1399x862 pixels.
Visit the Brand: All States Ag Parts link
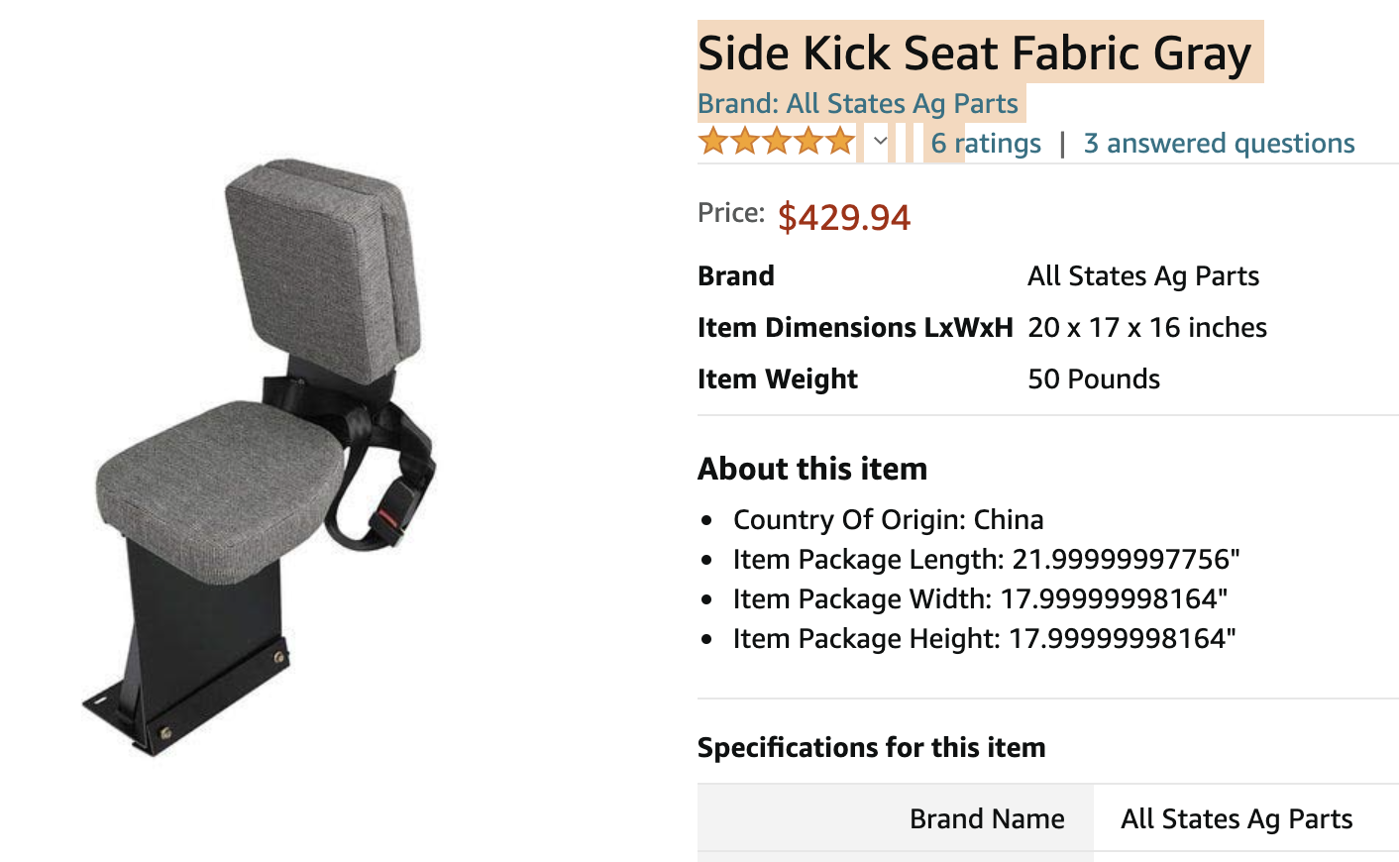[x=857, y=104]
